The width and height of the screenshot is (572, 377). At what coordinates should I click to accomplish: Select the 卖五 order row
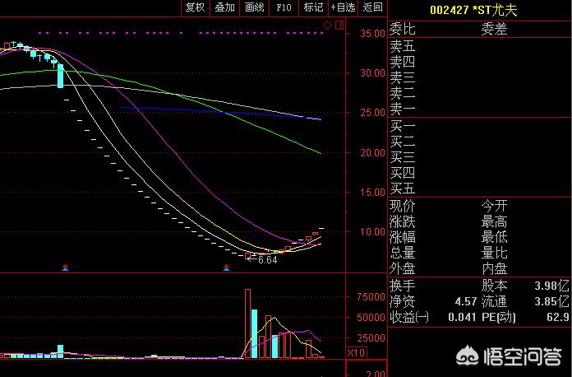pyautogui.click(x=479, y=46)
